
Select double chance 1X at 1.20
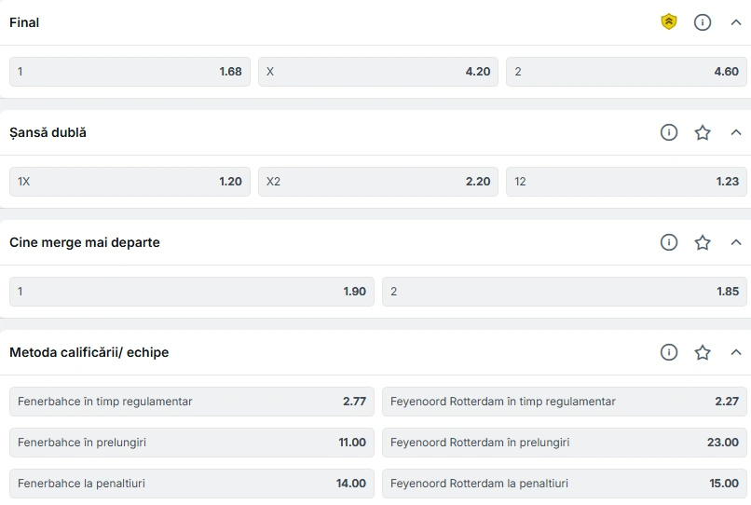(130, 182)
